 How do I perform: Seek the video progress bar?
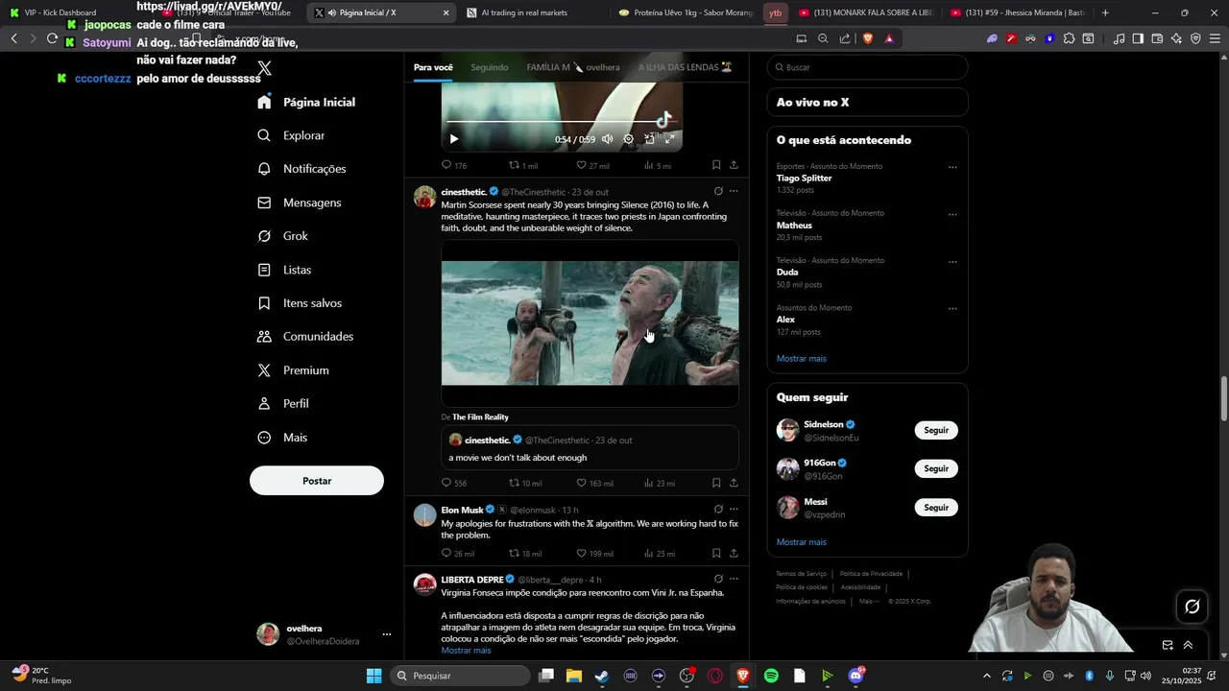[562, 123]
